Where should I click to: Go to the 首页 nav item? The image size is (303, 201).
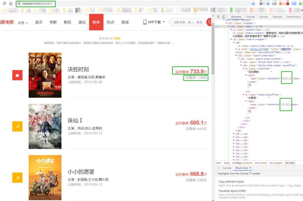[39, 22]
